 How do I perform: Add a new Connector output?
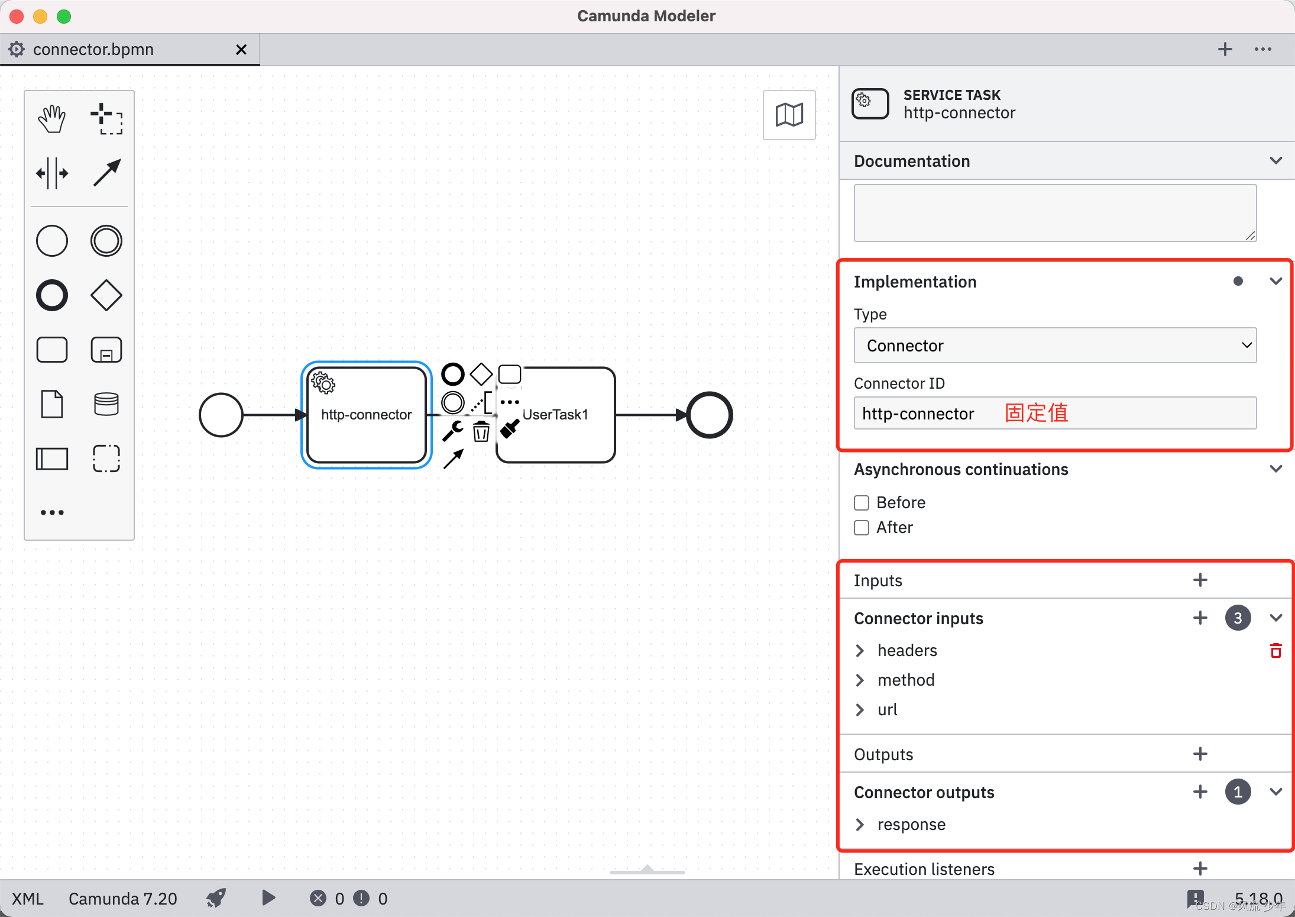1200,792
